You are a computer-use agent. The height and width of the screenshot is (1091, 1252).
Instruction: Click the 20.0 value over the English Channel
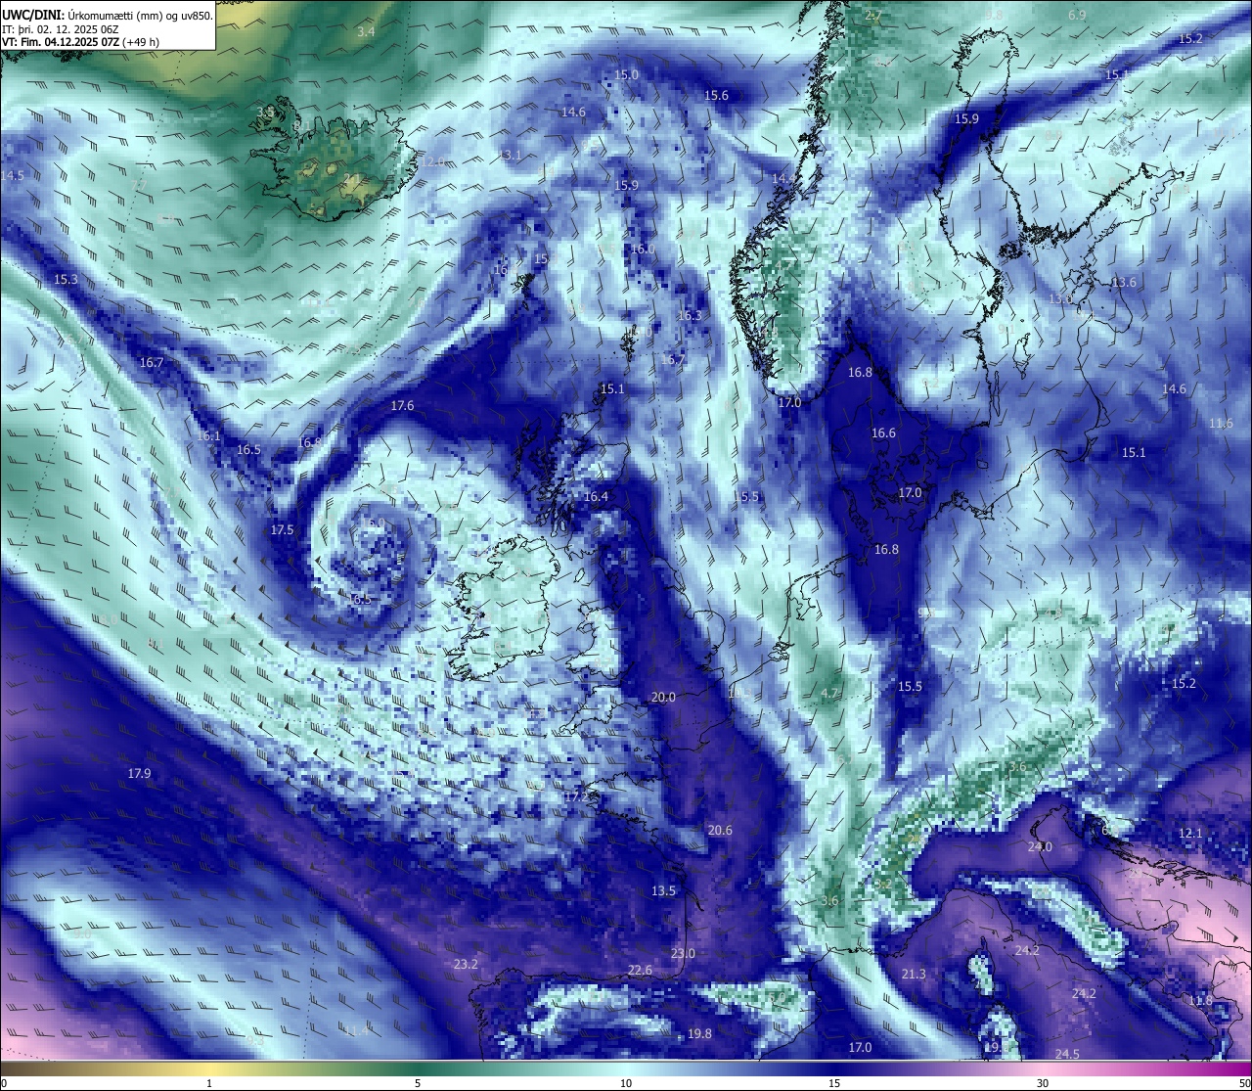point(663,698)
